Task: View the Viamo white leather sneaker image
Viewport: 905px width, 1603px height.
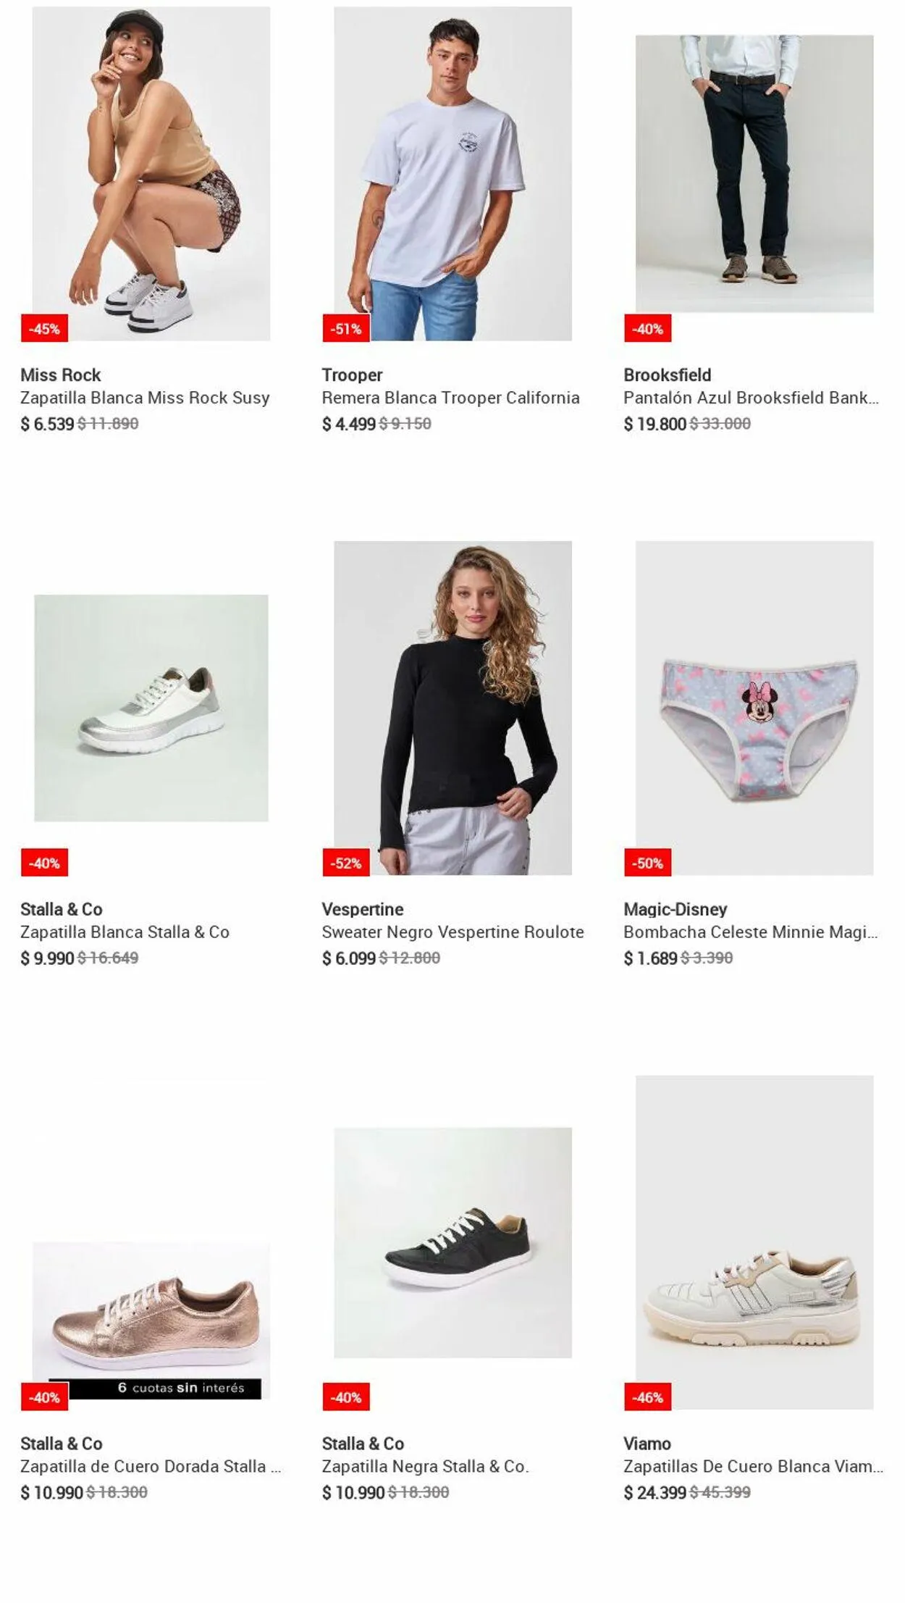Action: pos(754,1242)
